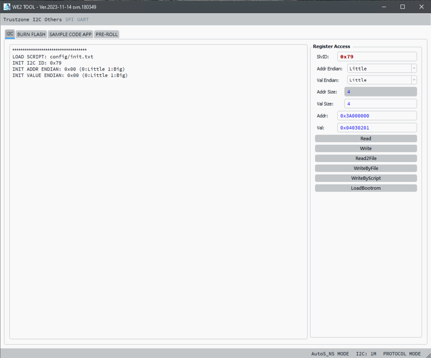
Task: Close the WE2 TOOL window
Action: pyautogui.click(x=422, y=7)
